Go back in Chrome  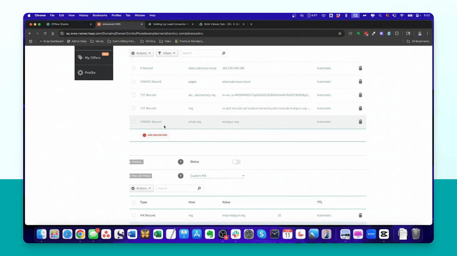30,33
